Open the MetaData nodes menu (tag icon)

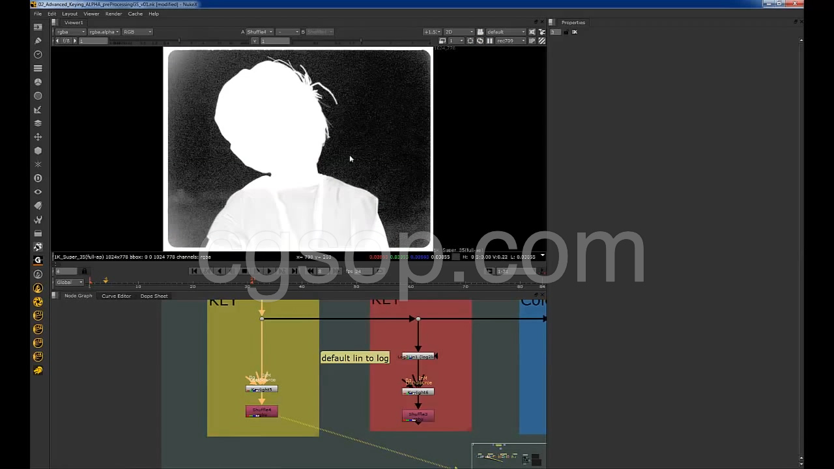tap(38, 205)
